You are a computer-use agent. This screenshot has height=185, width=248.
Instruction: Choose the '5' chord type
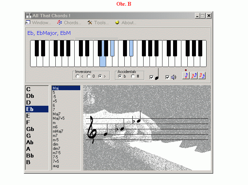coord(66,92)
